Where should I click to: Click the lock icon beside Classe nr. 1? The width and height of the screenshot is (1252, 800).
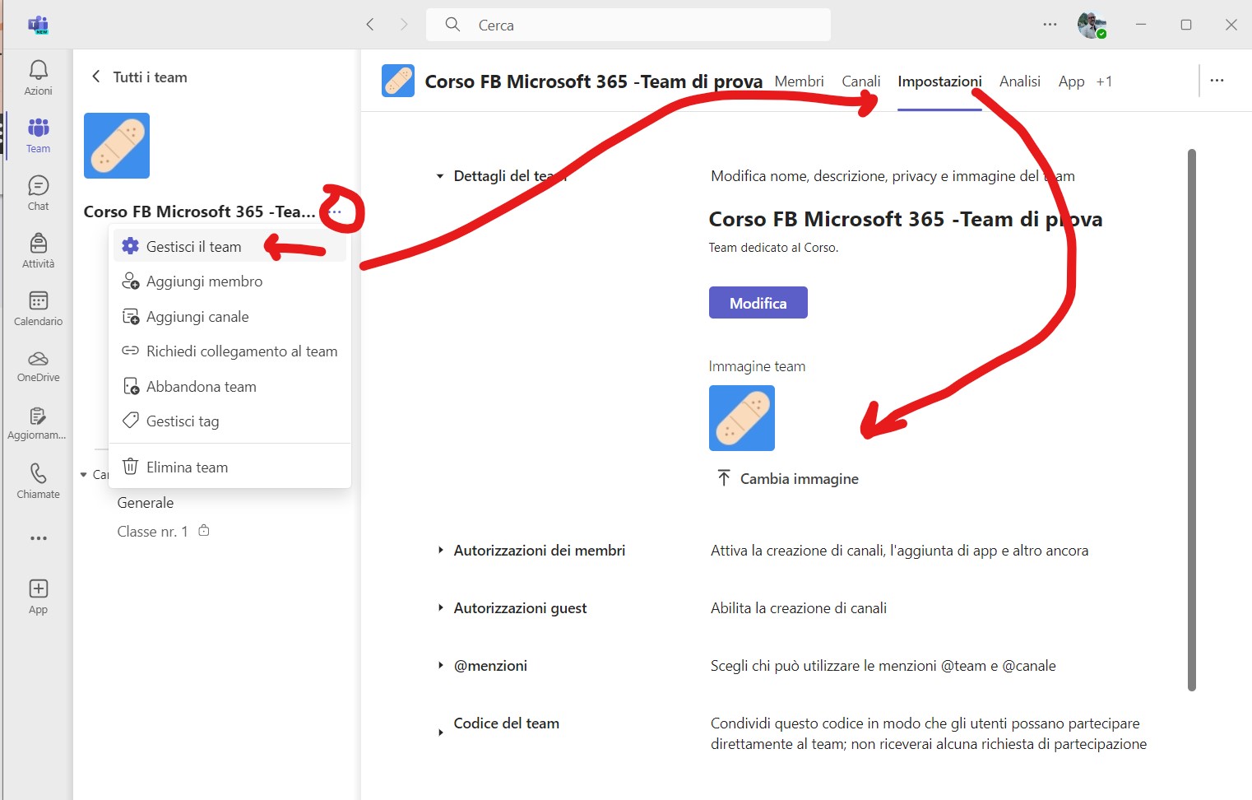pyautogui.click(x=204, y=531)
